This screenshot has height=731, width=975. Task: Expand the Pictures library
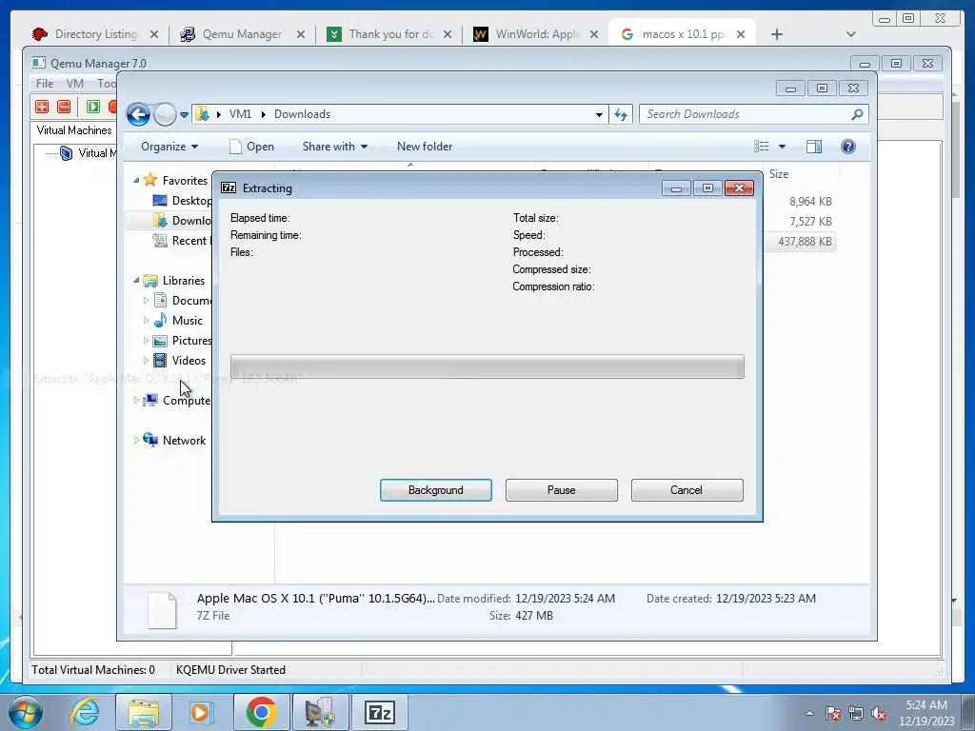pyautogui.click(x=146, y=341)
